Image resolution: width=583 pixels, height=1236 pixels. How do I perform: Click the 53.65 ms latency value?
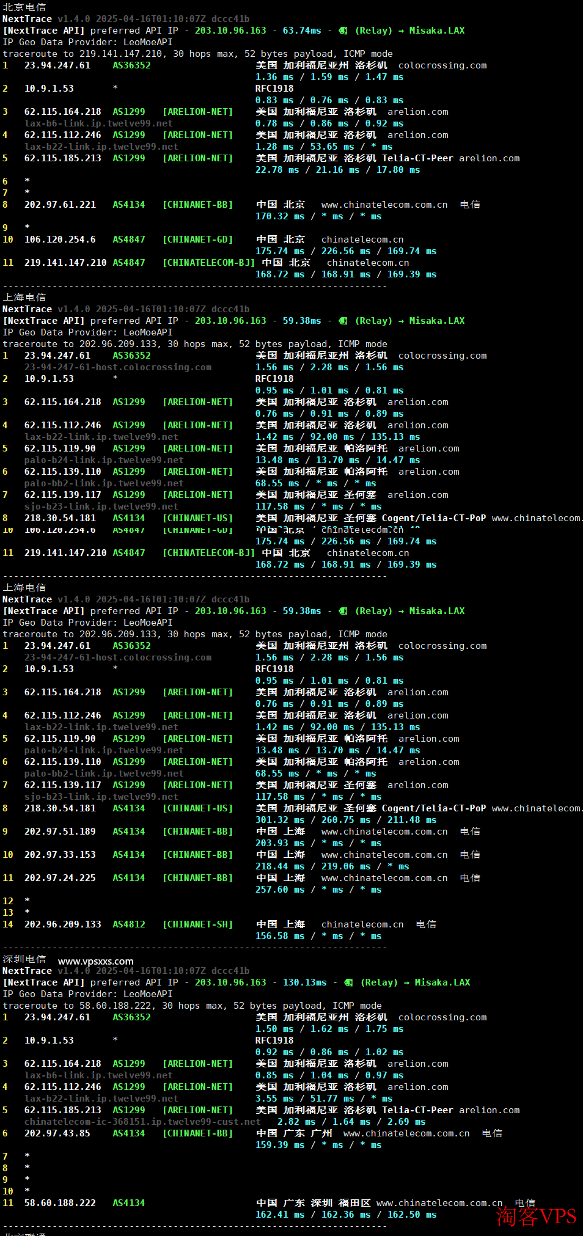pyautogui.click(x=332, y=147)
